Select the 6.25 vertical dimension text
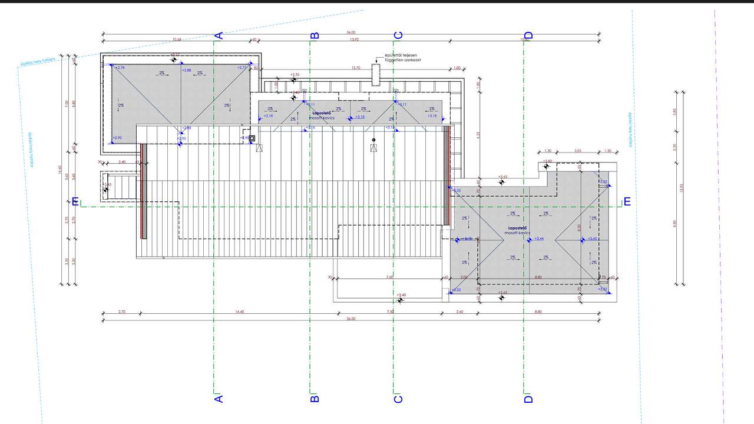This screenshot has width=754, height=424. tap(479, 134)
